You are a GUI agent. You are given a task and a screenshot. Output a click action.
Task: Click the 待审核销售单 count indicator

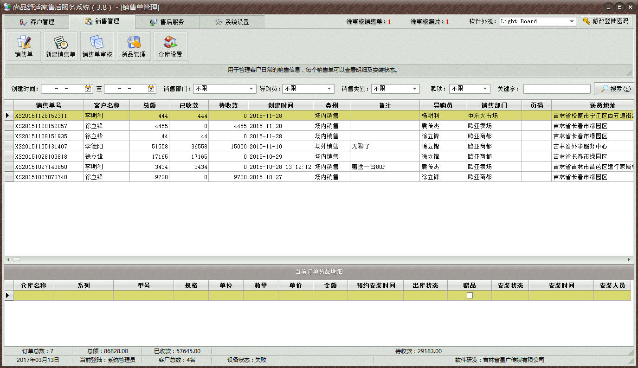(x=369, y=22)
